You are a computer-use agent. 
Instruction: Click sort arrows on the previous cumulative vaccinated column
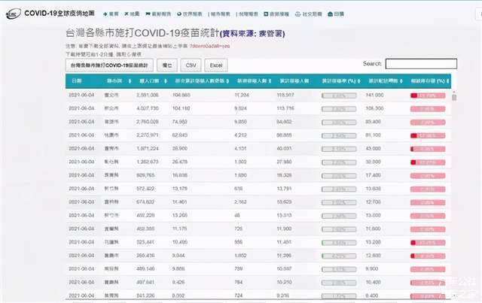click(x=227, y=81)
